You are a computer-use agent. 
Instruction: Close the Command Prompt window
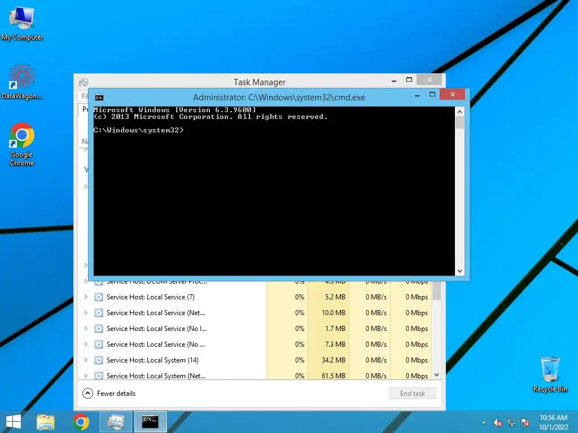tap(453, 95)
